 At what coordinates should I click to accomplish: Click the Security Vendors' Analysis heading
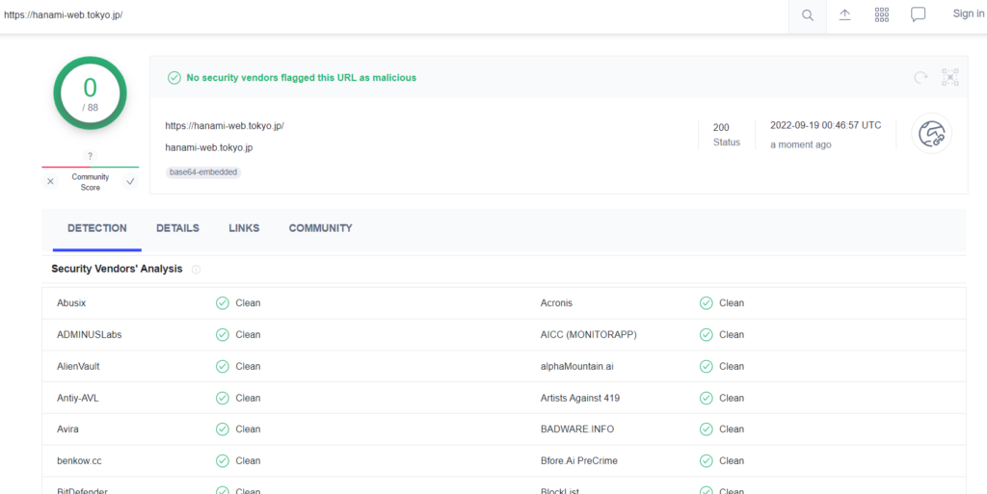[117, 269]
